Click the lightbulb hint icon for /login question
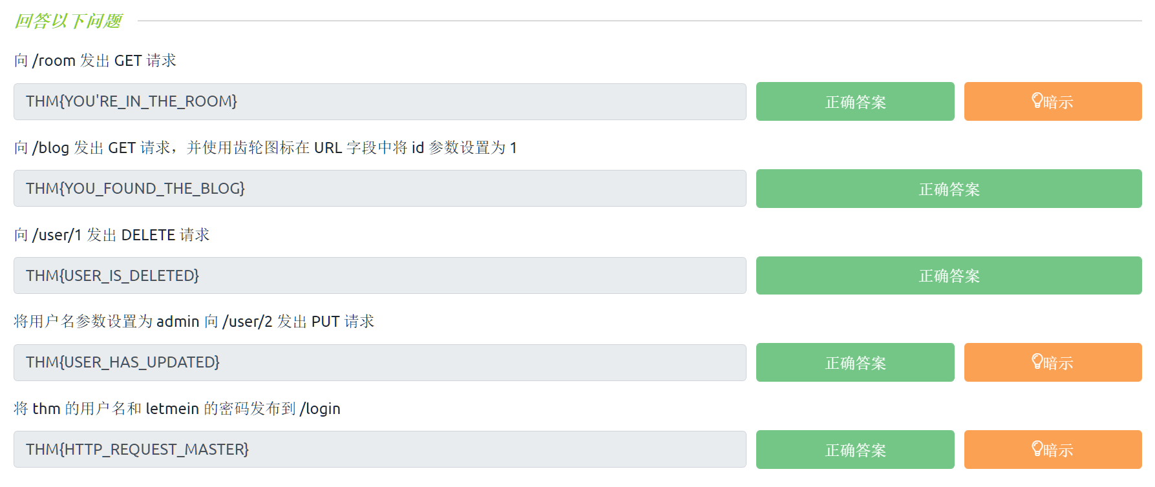The width and height of the screenshot is (1155, 487). point(1037,449)
